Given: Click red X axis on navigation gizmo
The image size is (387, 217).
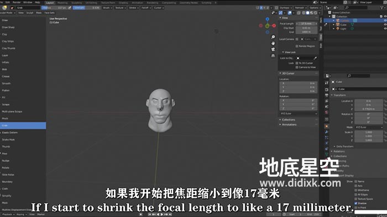Looking at the screenshot, I should tap(274, 25).
